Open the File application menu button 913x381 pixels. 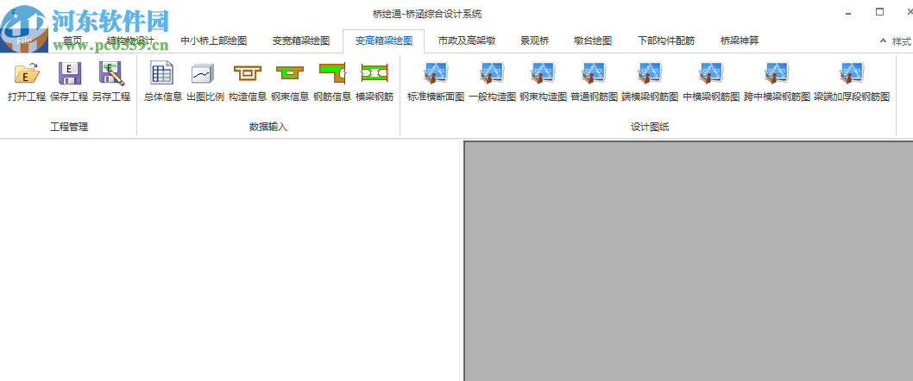[23, 41]
